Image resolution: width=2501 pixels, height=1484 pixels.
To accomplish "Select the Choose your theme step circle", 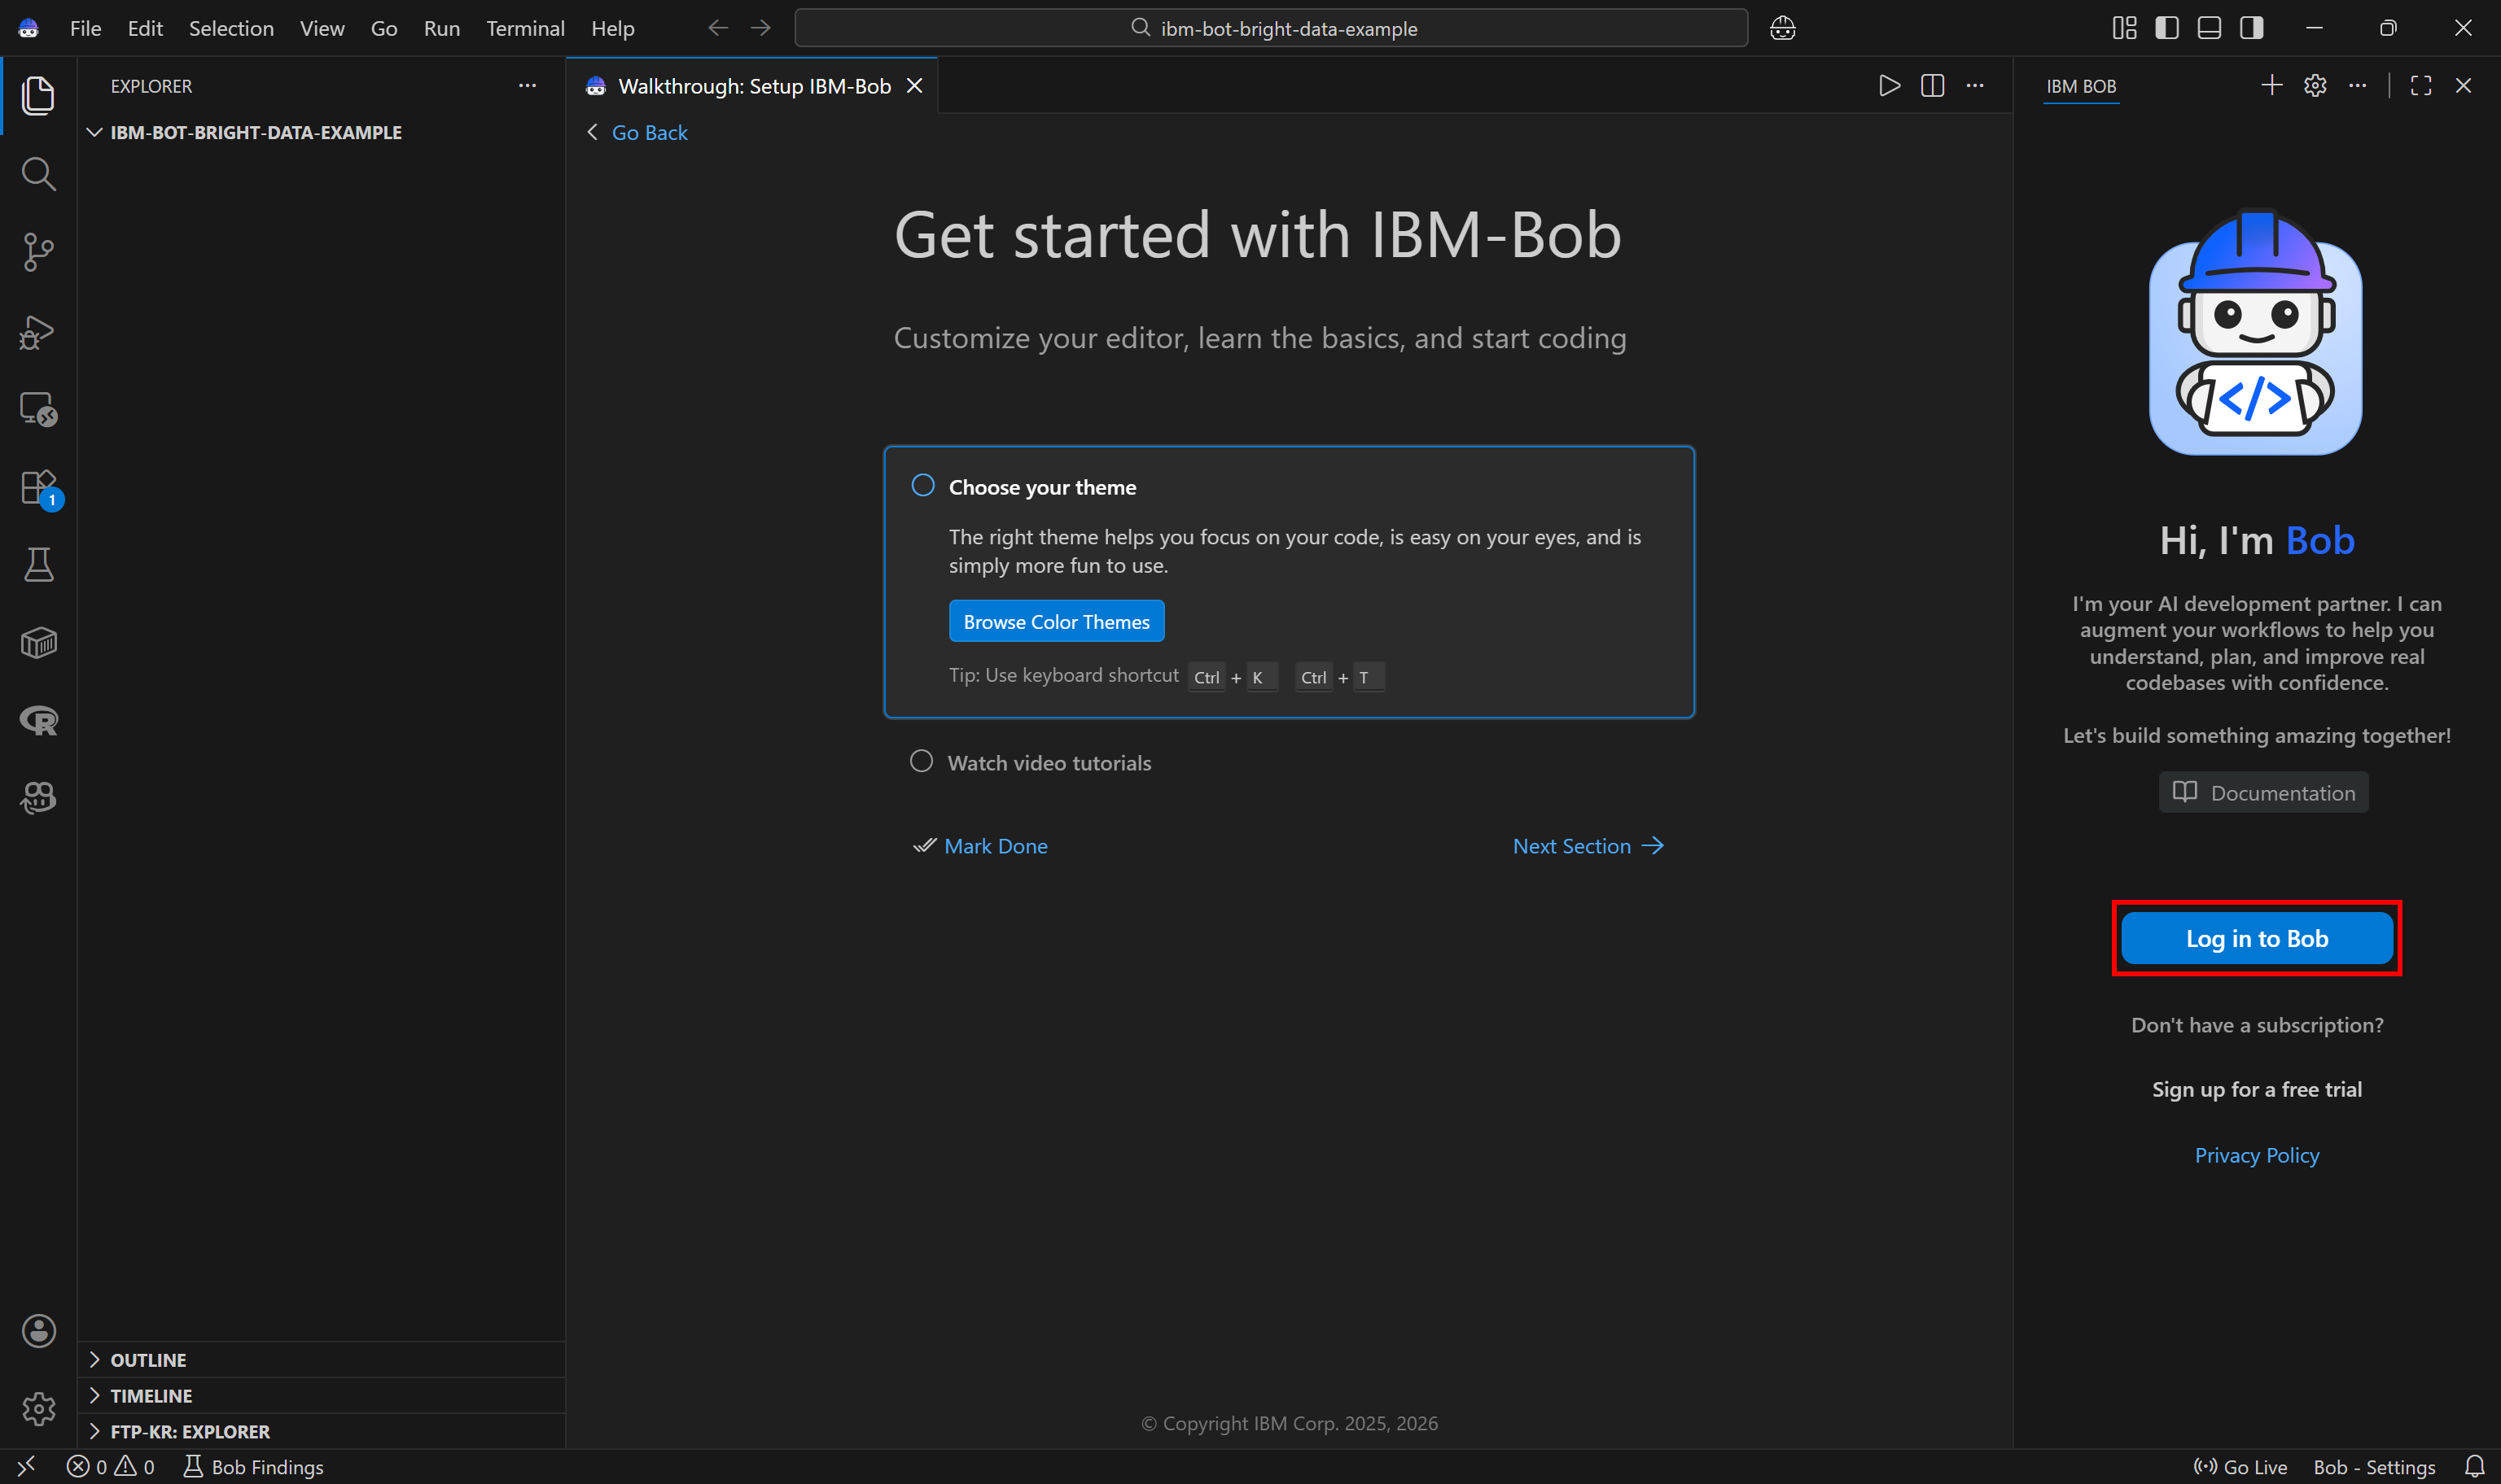I will [x=922, y=485].
